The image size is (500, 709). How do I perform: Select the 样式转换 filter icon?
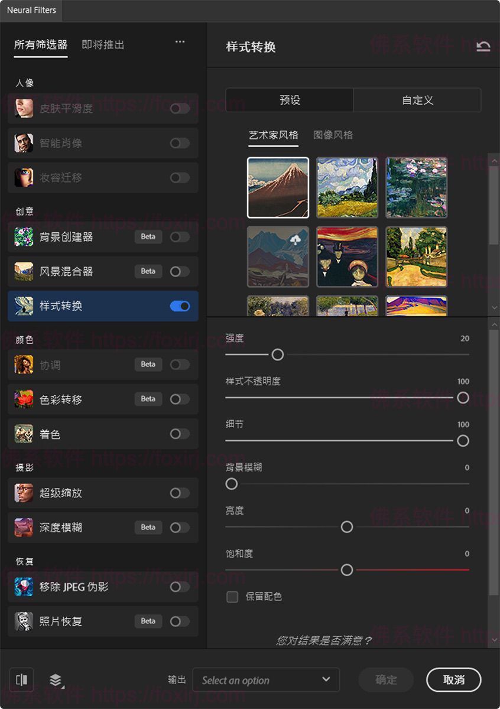(x=24, y=306)
